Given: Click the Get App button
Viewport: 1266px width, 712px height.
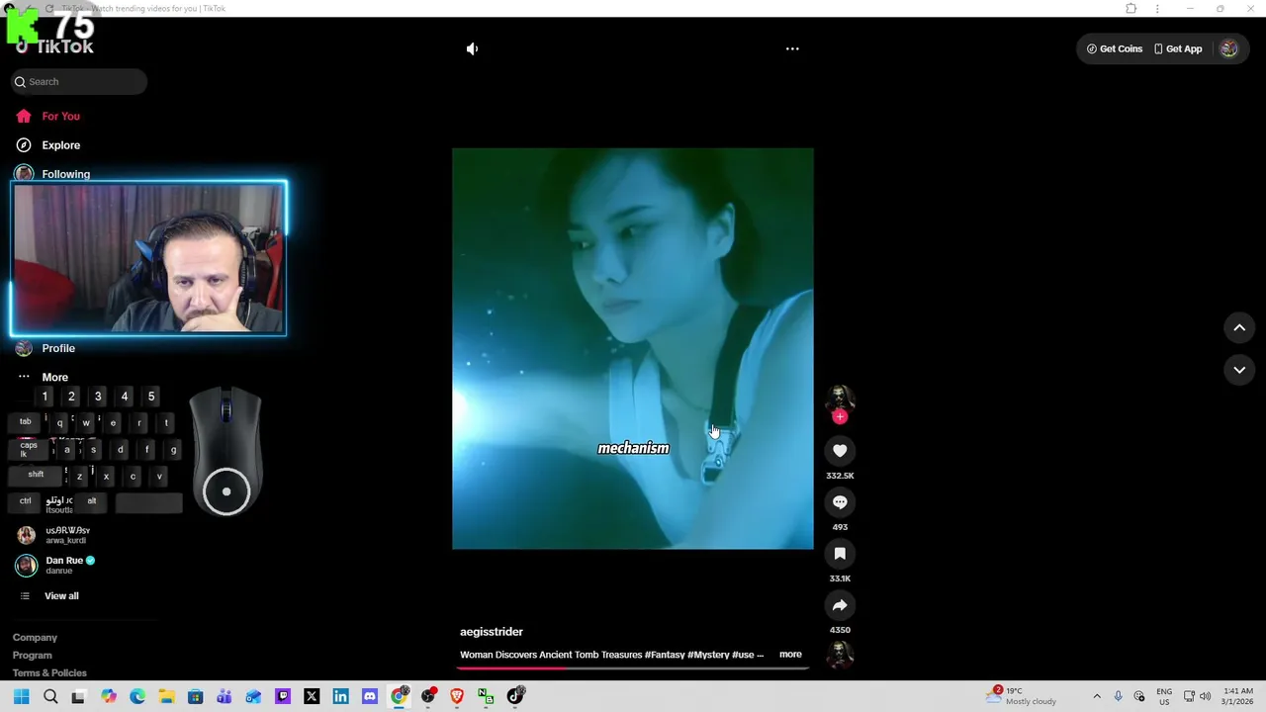Looking at the screenshot, I should (x=1178, y=48).
